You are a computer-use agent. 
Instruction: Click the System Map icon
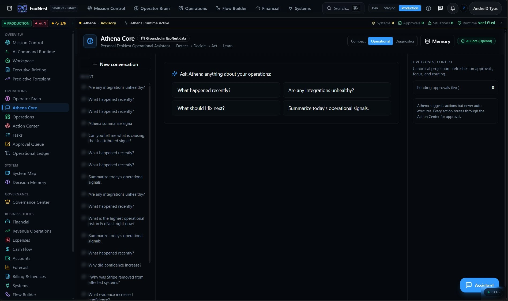coord(7,173)
